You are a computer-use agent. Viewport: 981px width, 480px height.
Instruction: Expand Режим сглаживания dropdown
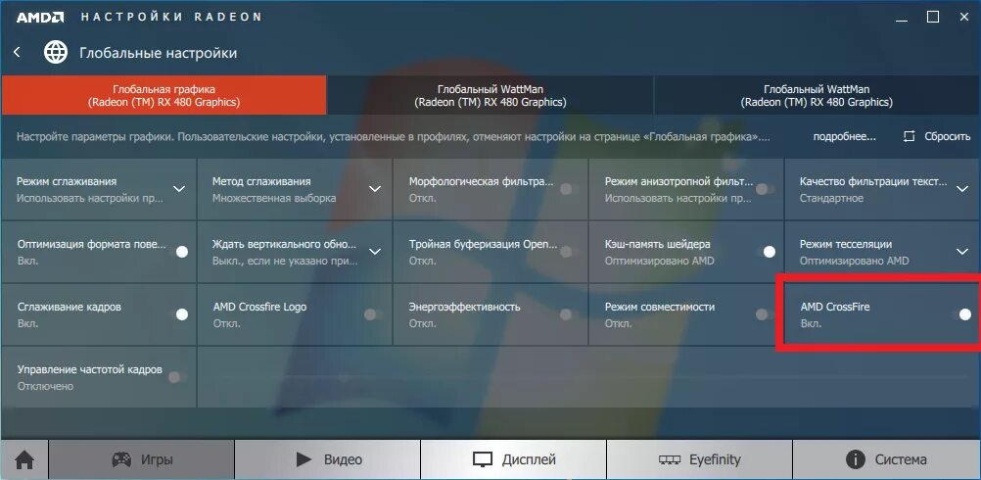point(179,188)
